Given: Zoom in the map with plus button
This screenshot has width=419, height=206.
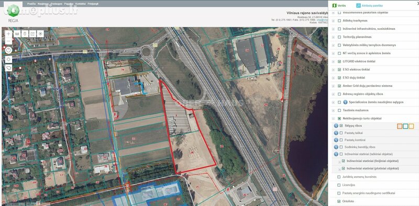Looking at the screenshot, I should [x=8, y=33].
